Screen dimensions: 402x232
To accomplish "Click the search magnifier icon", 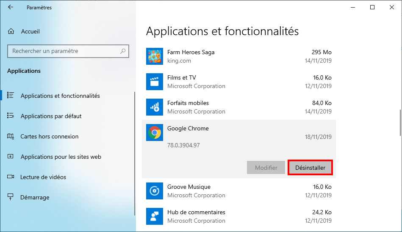I will point(123,51).
